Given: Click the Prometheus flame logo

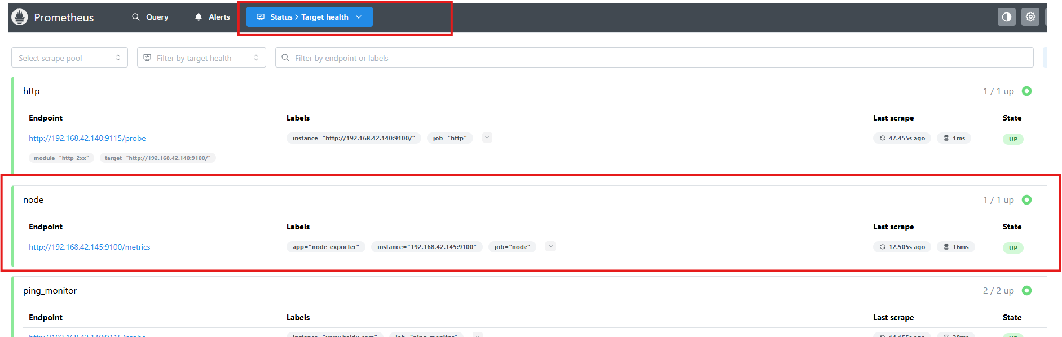Looking at the screenshot, I should pyautogui.click(x=20, y=17).
